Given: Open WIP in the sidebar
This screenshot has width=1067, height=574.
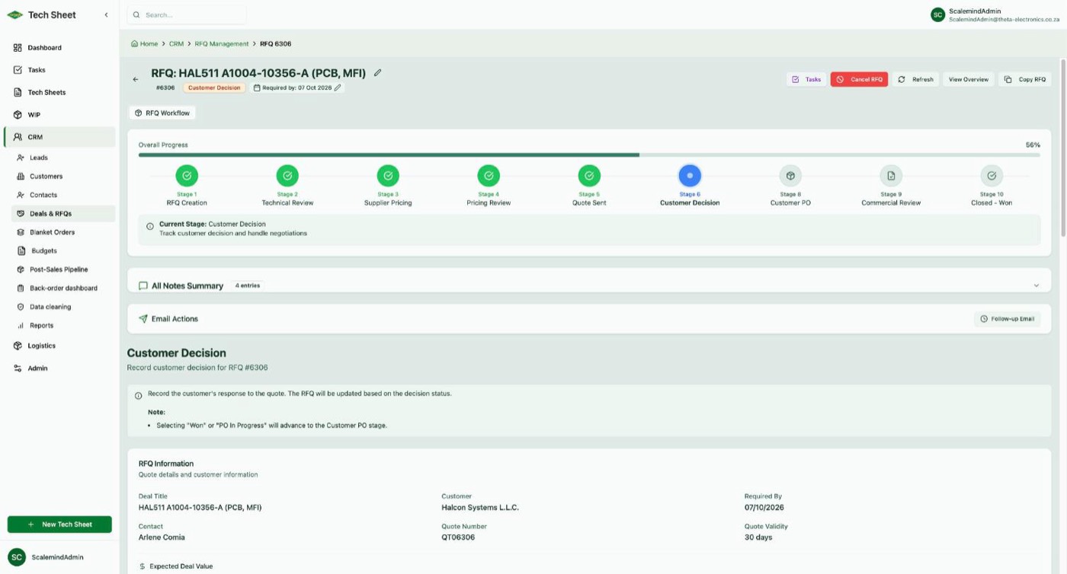Looking at the screenshot, I should point(59,115).
